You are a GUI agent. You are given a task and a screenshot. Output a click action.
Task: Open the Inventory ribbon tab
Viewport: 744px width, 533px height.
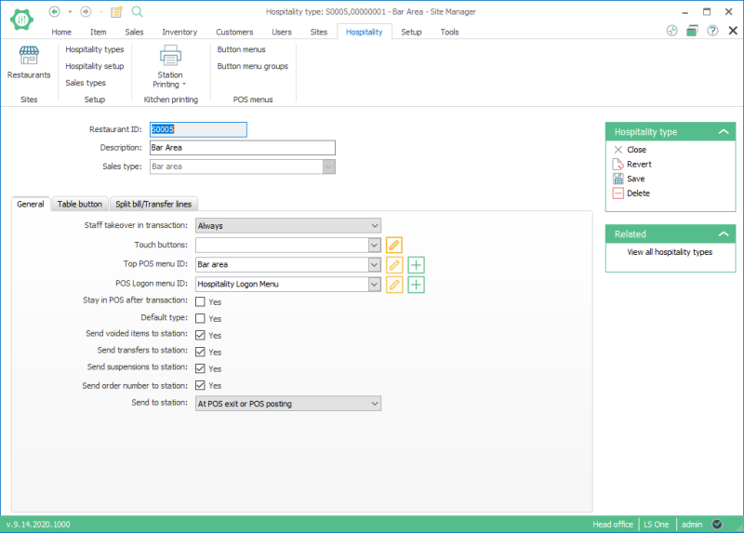pos(179,32)
